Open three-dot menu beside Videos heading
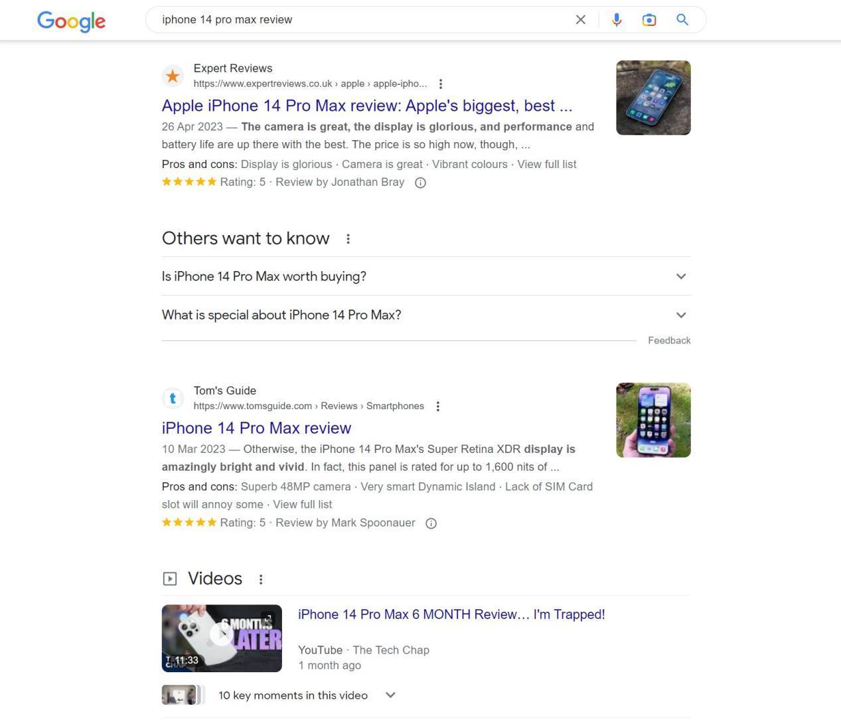 pyautogui.click(x=261, y=579)
